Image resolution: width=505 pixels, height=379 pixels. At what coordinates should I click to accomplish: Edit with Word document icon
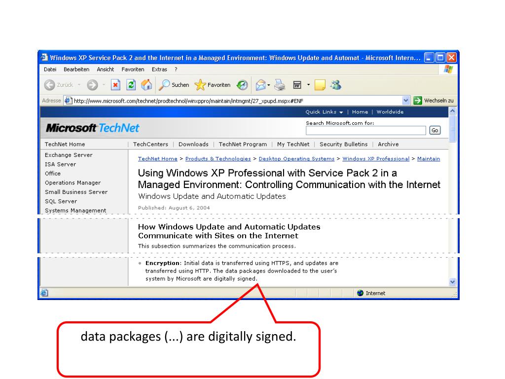pos(297,85)
